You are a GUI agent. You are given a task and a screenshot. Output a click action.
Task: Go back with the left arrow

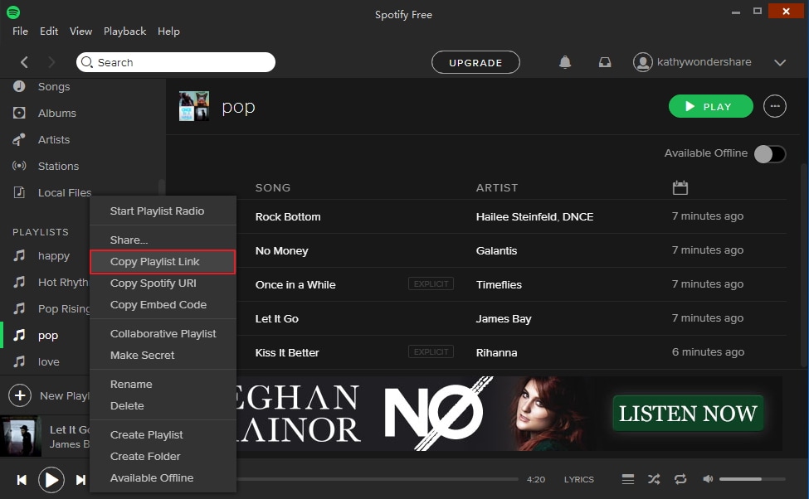[24, 62]
